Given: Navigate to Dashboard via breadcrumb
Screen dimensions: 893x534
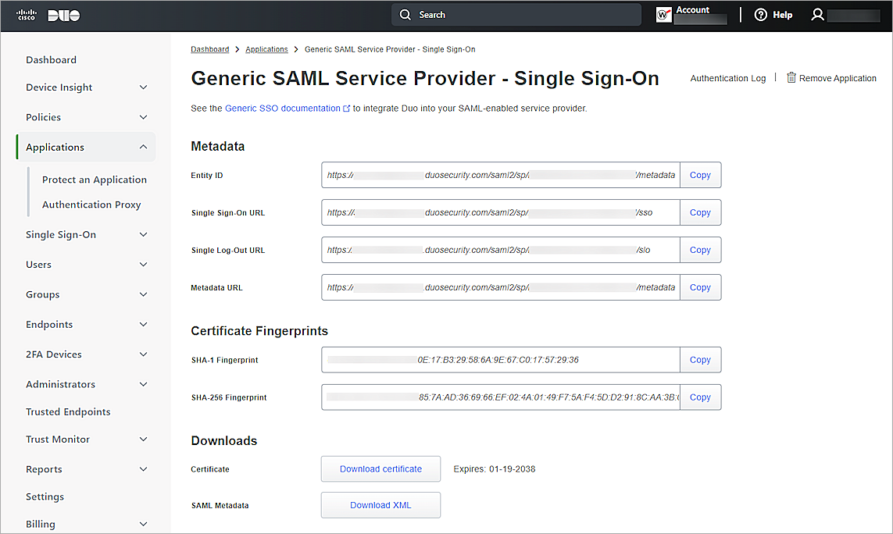Looking at the screenshot, I should [x=210, y=49].
